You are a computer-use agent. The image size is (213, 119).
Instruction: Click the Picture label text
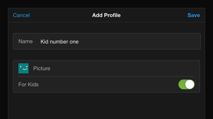point(42,68)
